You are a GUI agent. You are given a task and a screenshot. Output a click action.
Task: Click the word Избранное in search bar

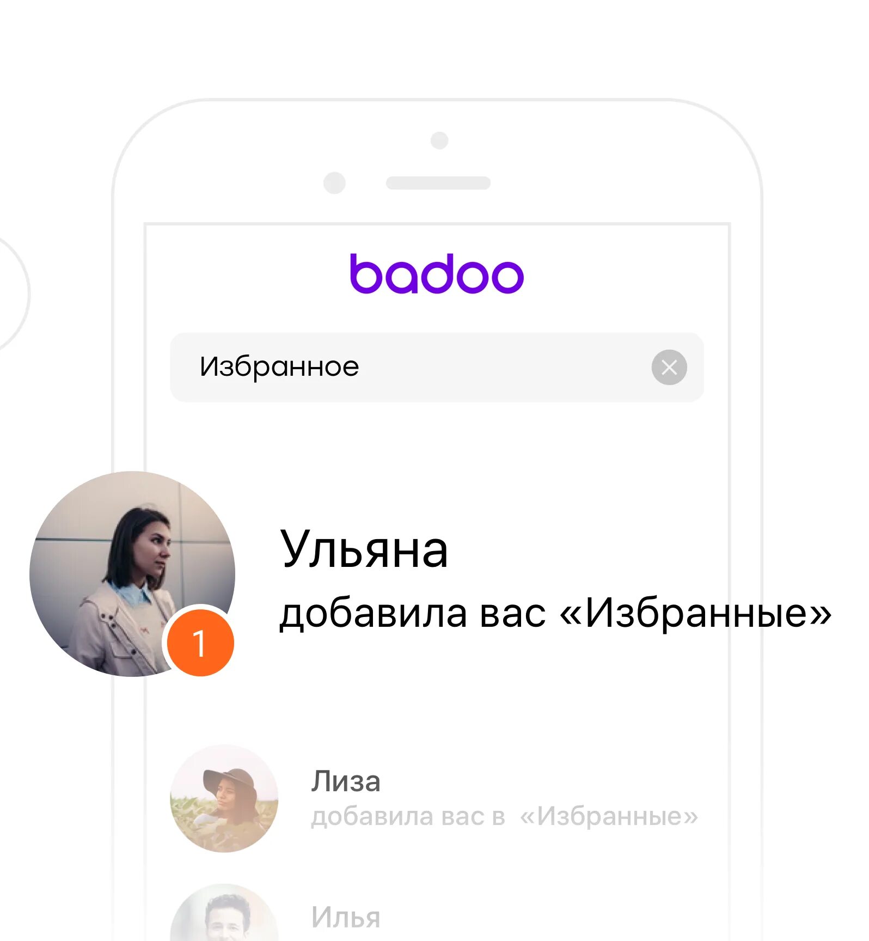[x=279, y=366]
